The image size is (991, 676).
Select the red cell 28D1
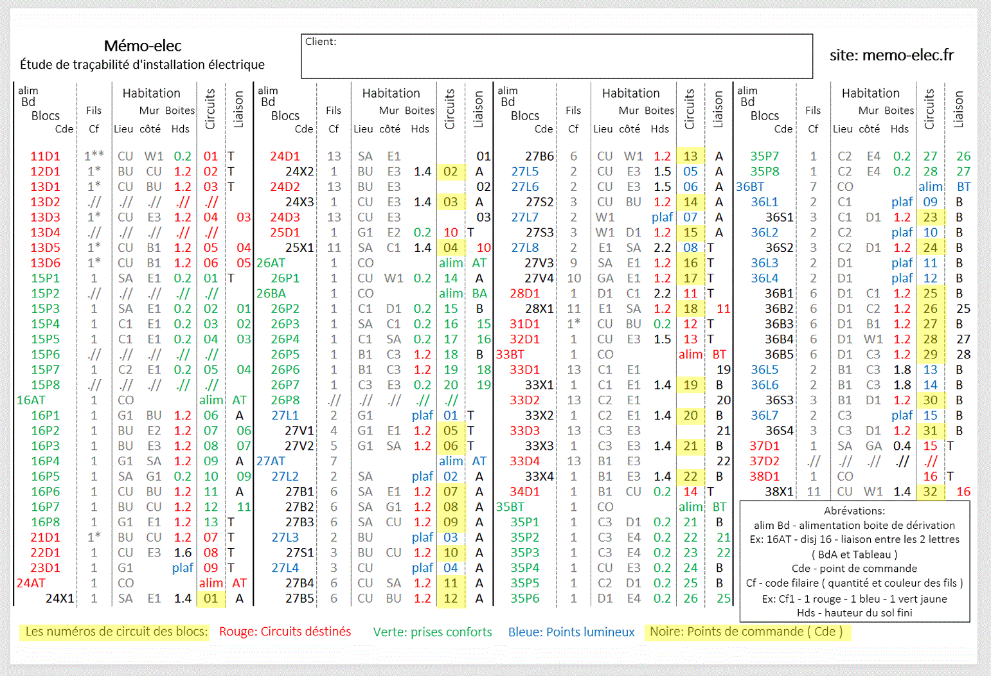(x=524, y=293)
